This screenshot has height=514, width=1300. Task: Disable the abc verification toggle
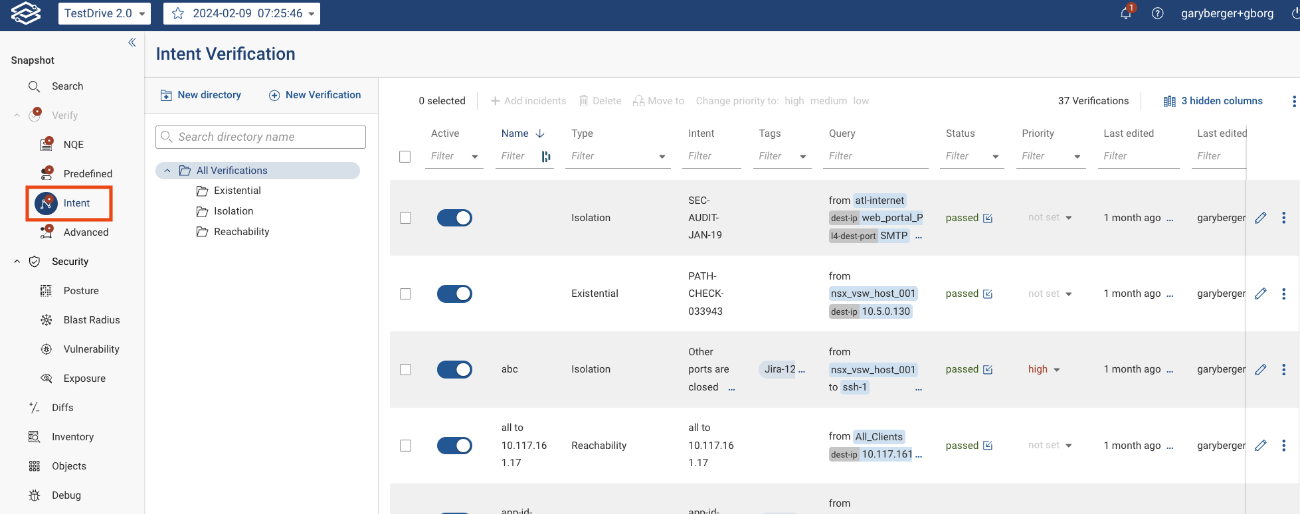(454, 369)
